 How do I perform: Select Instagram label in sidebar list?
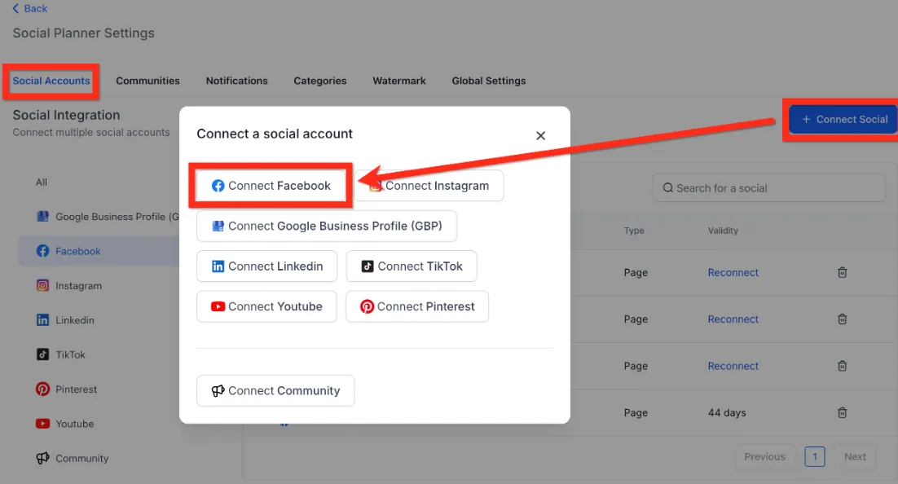(78, 286)
